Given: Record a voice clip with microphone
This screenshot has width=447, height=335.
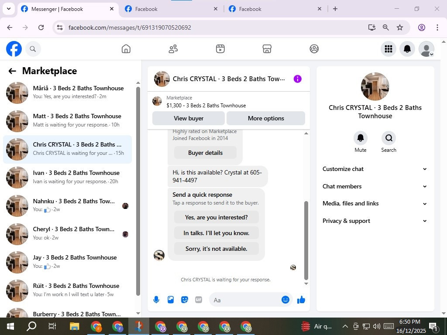Looking at the screenshot, I should click(x=156, y=300).
